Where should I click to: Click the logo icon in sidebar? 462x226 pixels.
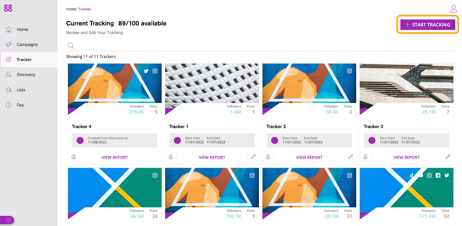point(8,8)
